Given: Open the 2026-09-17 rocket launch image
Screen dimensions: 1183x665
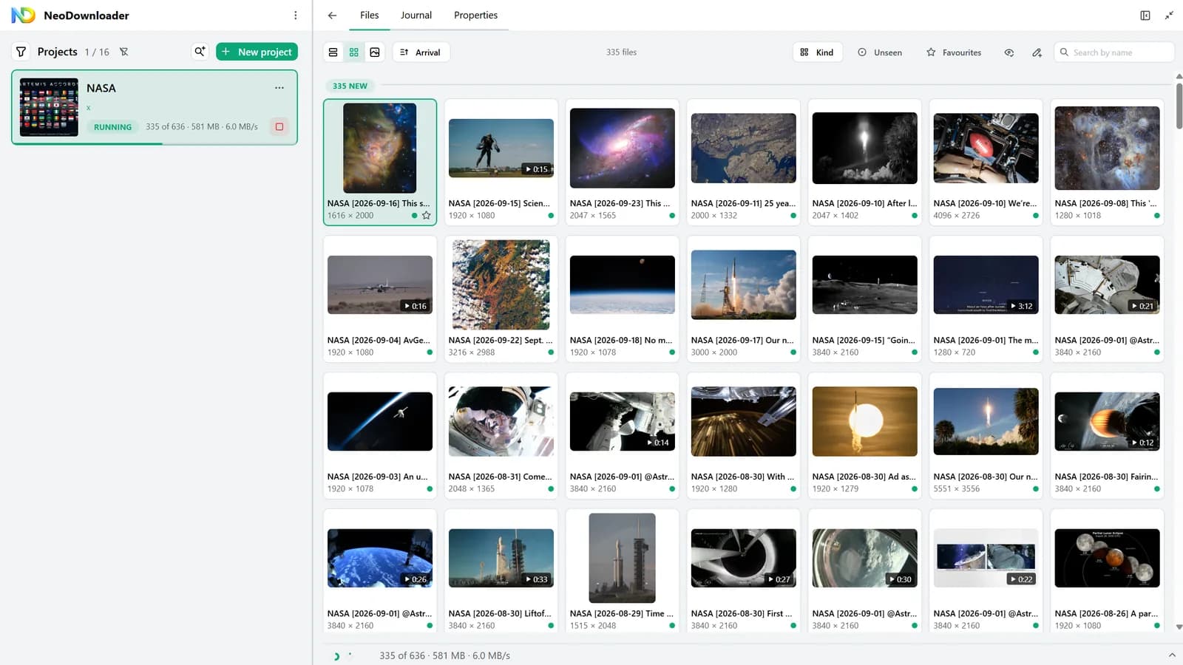Looking at the screenshot, I should [x=744, y=285].
